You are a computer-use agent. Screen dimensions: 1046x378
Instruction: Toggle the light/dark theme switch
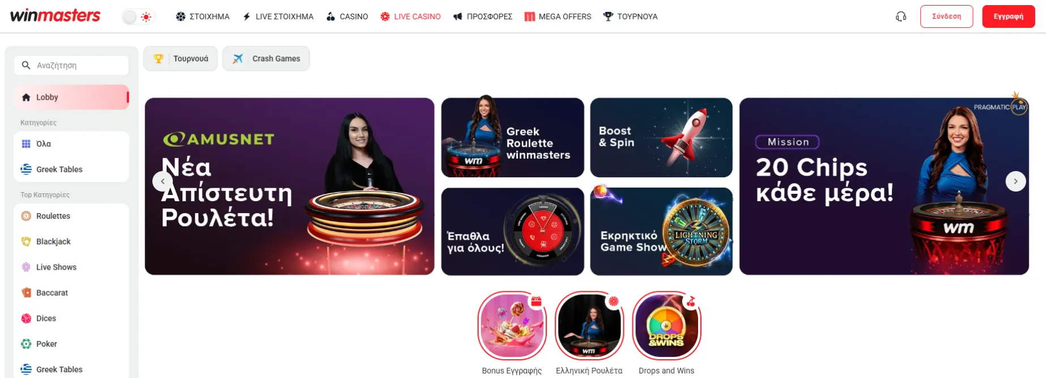click(x=139, y=17)
